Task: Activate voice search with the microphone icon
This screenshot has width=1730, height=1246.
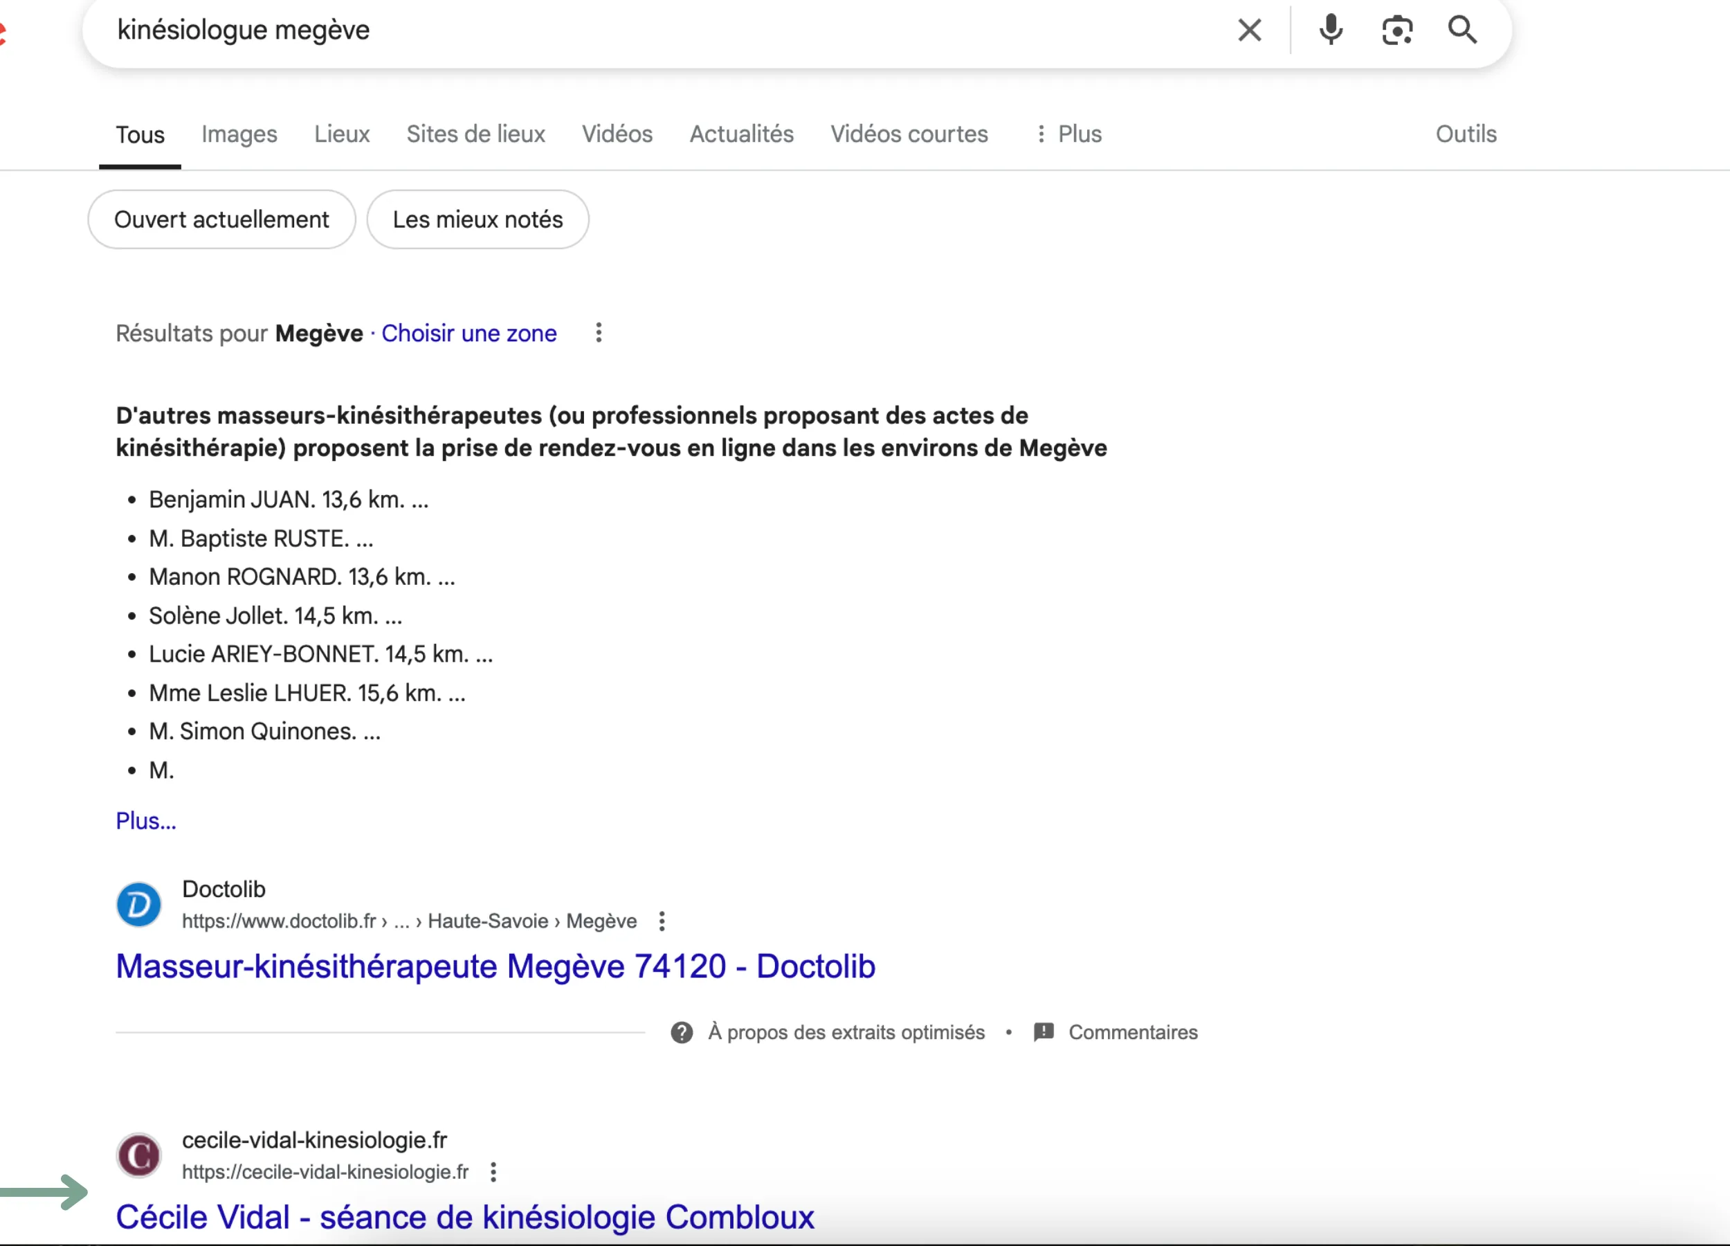Action: [x=1331, y=30]
